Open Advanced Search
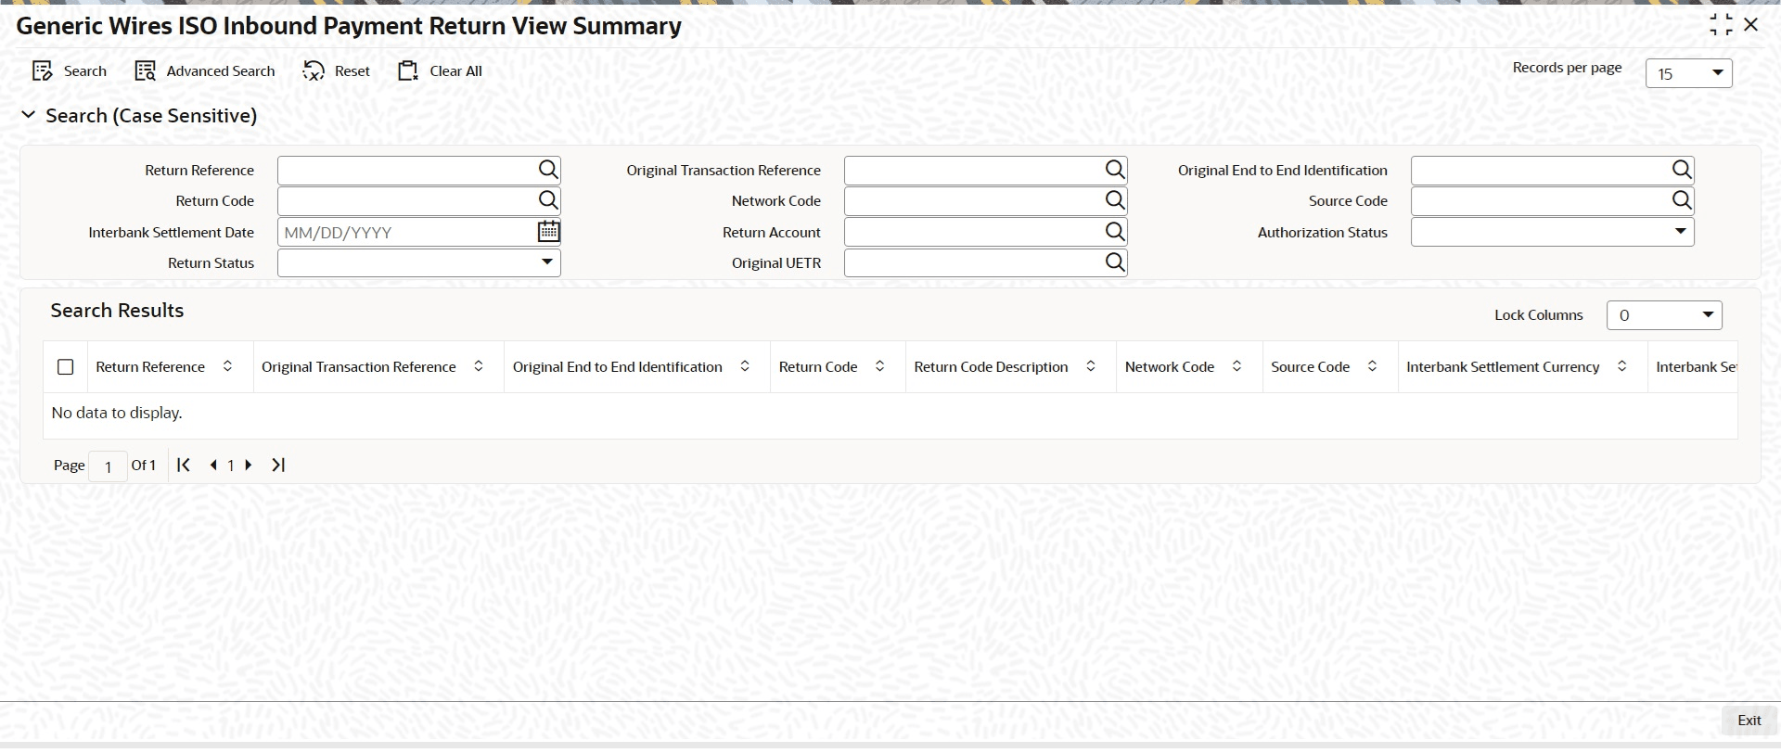The width and height of the screenshot is (1781, 753). (205, 71)
